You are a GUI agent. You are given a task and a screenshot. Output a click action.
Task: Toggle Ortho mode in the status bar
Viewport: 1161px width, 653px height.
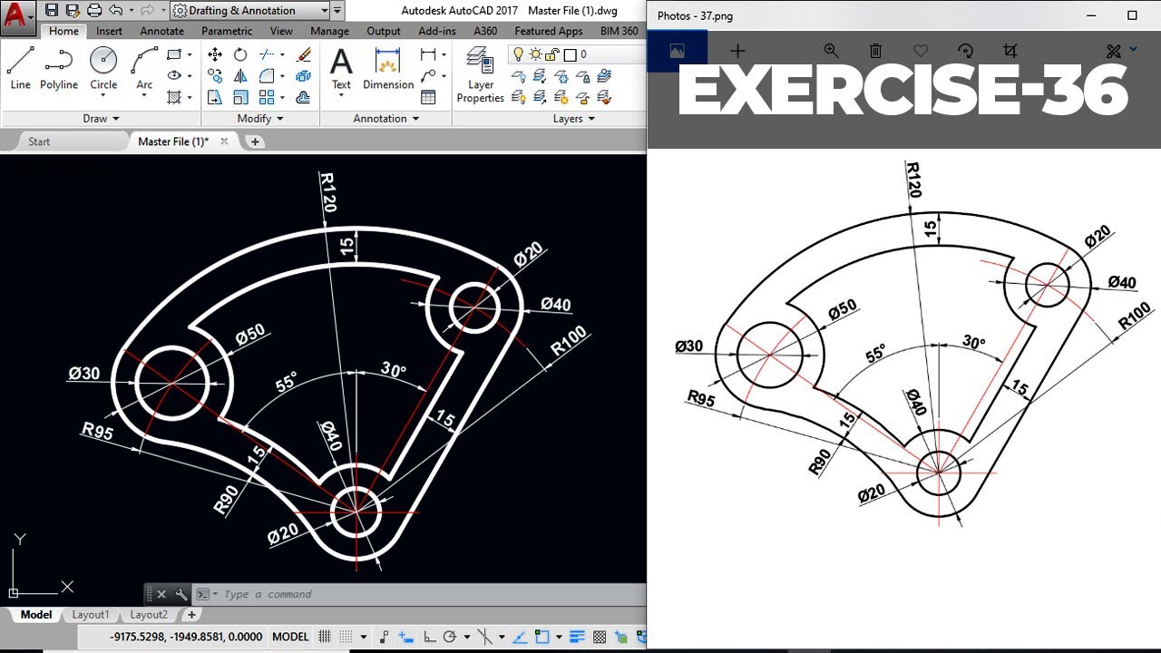point(430,637)
